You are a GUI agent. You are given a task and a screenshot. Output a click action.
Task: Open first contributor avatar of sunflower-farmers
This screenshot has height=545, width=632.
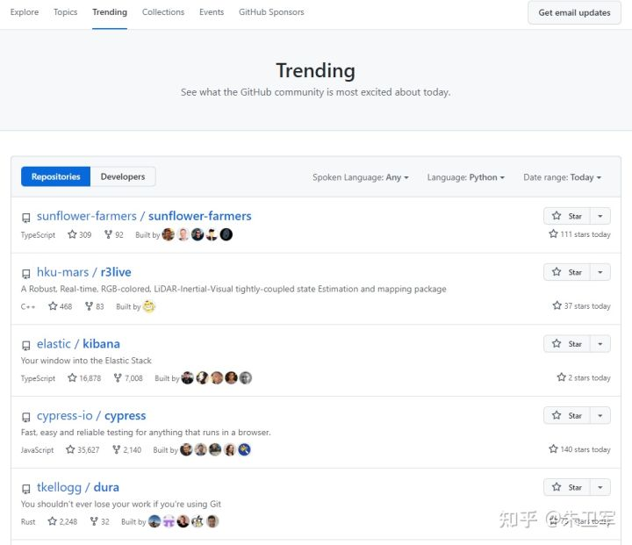point(168,234)
